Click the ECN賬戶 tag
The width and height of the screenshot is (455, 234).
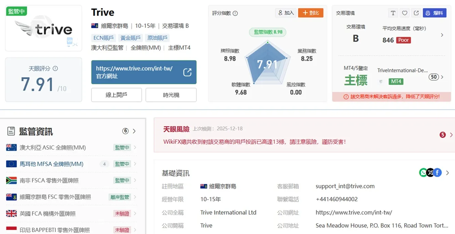104,38
